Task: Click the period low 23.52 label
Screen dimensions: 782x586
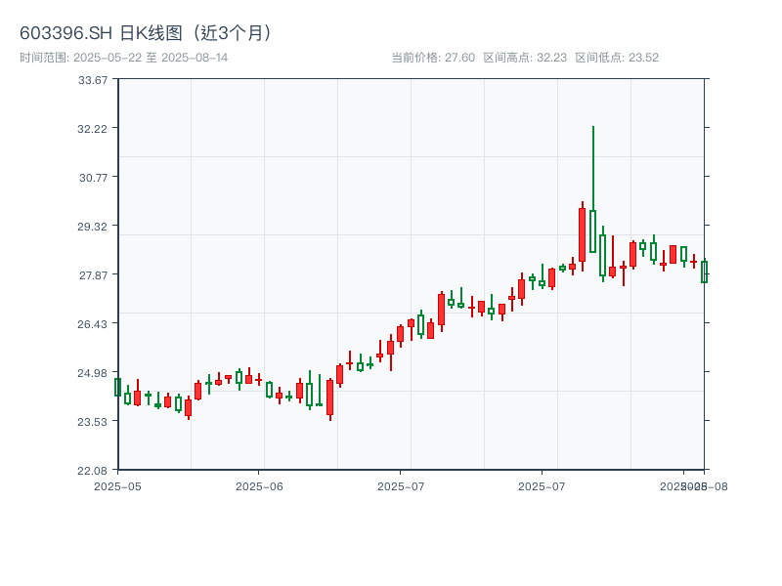Action: pos(617,58)
